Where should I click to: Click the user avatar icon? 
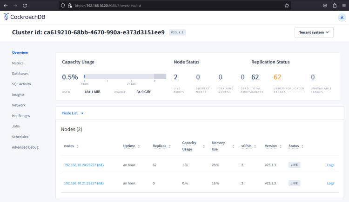tap(341, 17)
